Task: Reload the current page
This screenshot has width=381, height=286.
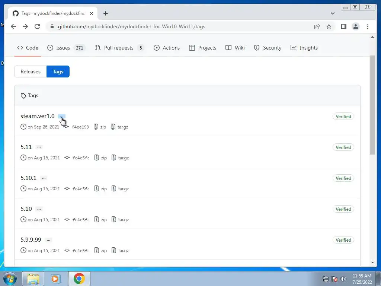Action: [x=37, y=26]
